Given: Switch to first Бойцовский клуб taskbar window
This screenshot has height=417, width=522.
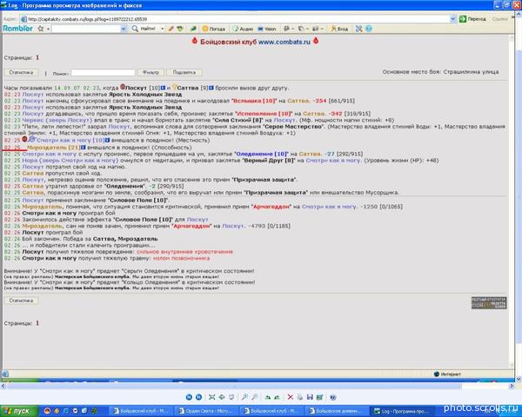Looking at the screenshot, I should click(142, 411).
